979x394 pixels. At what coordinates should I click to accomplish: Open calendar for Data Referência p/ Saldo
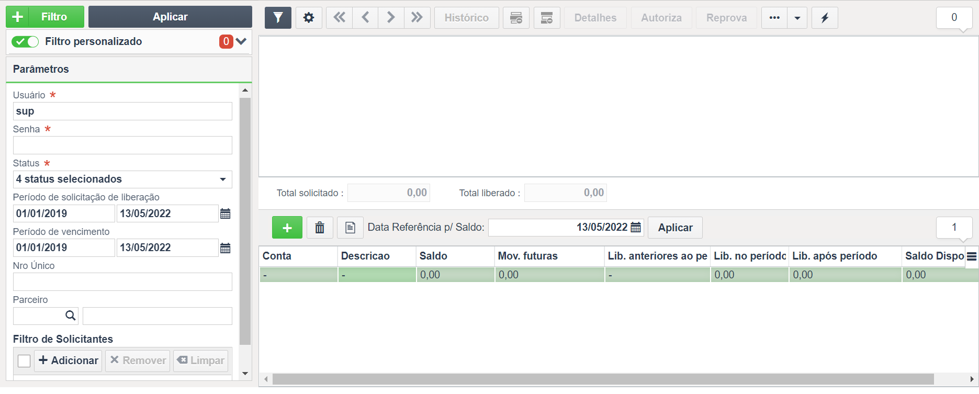click(x=636, y=227)
